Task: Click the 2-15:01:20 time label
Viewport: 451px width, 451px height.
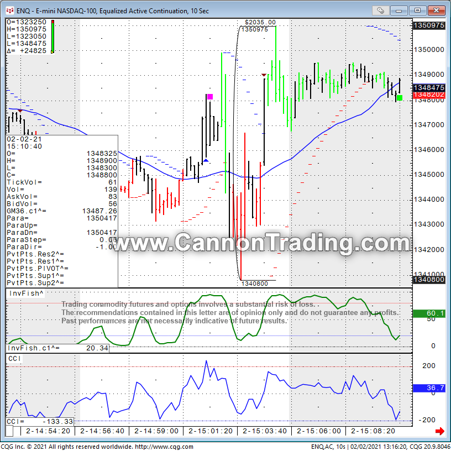Action: pos(211,431)
